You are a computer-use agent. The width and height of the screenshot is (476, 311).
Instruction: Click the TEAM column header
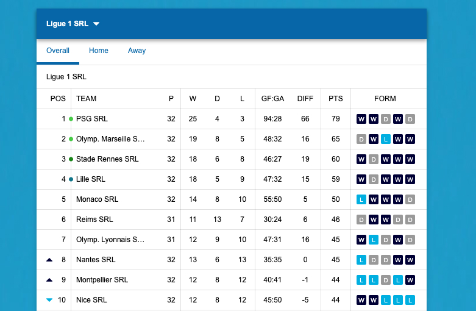pyautogui.click(x=86, y=99)
